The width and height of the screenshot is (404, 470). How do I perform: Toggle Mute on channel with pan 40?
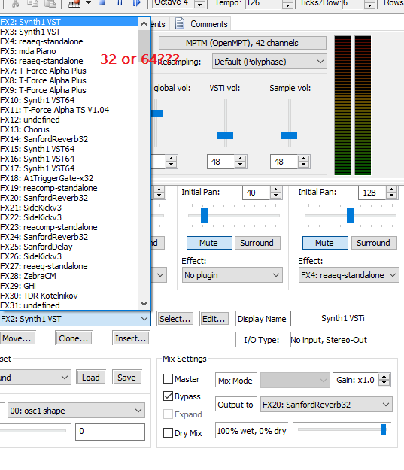pos(209,243)
